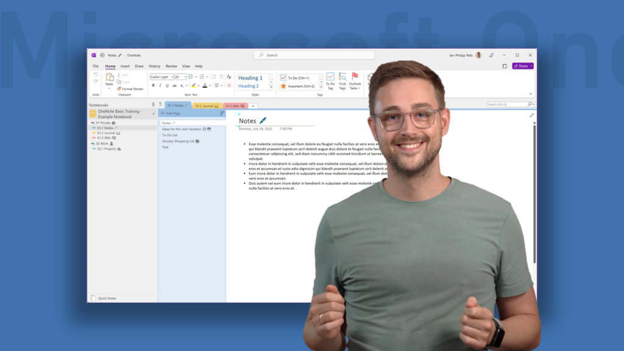The height and width of the screenshot is (351, 624).
Task: Switch to the Draw ribbon tab
Action: click(139, 66)
